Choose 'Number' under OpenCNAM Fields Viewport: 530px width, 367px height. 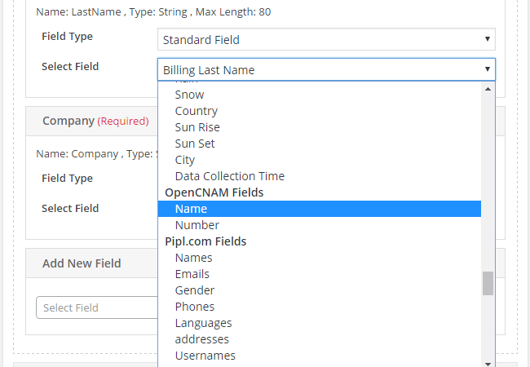point(197,225)
